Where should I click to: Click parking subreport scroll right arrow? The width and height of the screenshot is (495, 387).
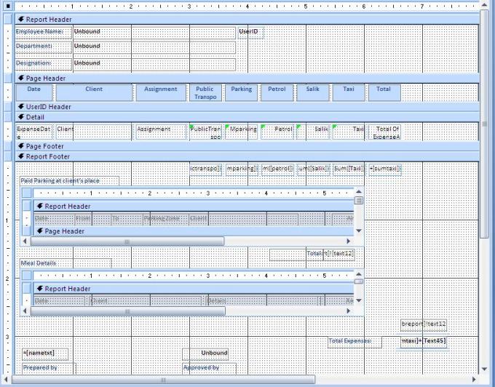coord(349,242)
